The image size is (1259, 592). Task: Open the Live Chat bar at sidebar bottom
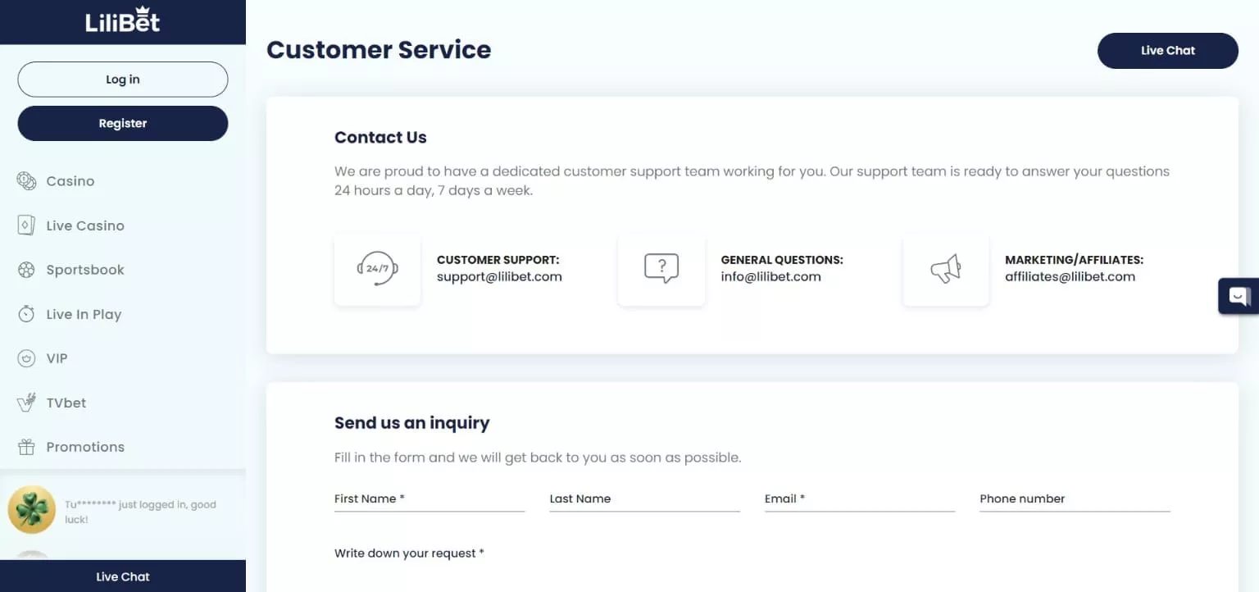point(123,576)
